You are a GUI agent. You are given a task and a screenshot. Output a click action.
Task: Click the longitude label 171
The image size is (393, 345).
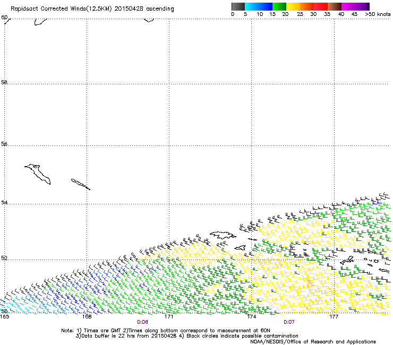click(x=169, y=317)
